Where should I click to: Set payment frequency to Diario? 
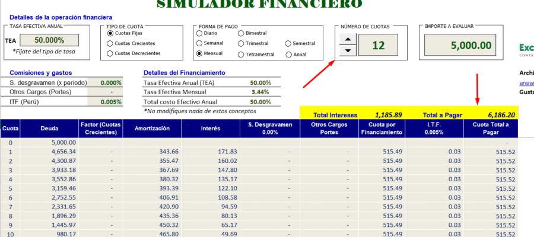199,33
